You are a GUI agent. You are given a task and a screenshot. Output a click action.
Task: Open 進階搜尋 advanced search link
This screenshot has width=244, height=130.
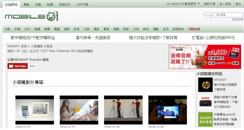coord(238,19)
